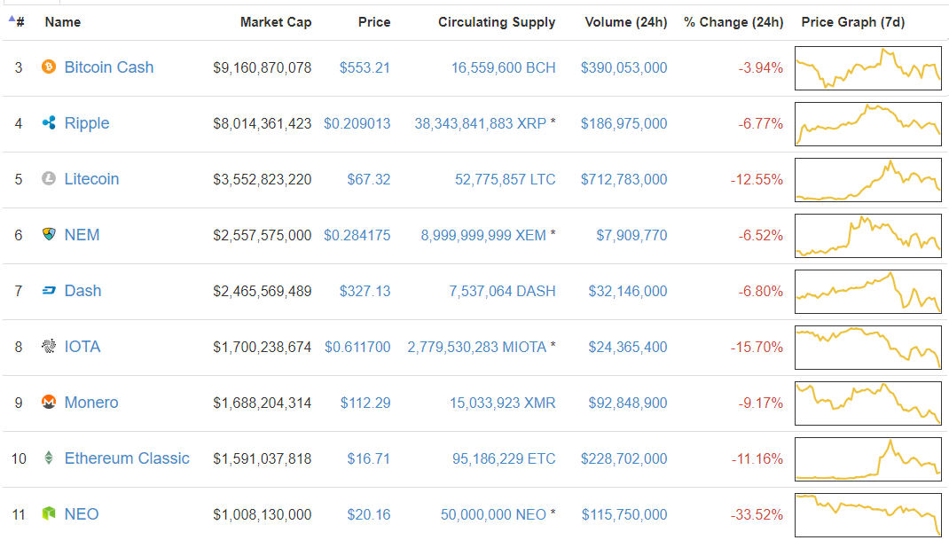The width and height of the screenshot is (949, 548).
Task: Sort by % Change (24h) header
Action: [733, 22]
